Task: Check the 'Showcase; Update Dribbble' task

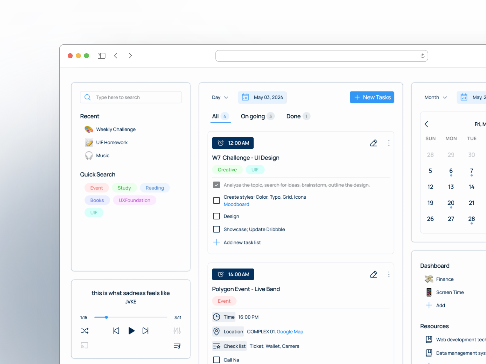Action: 216,229
